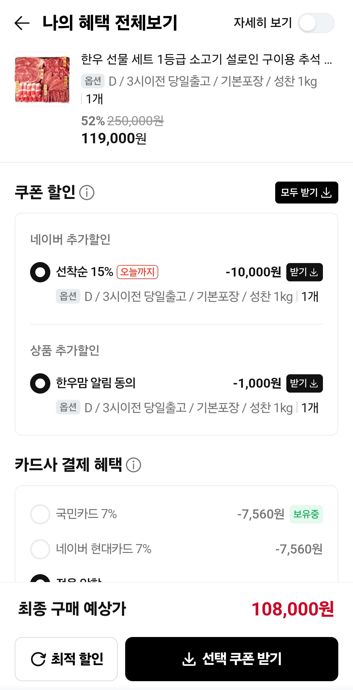Screen dimensions: 353x690
Task: Toggle the 자세히 보기 switch
Action: pos(316,23)
